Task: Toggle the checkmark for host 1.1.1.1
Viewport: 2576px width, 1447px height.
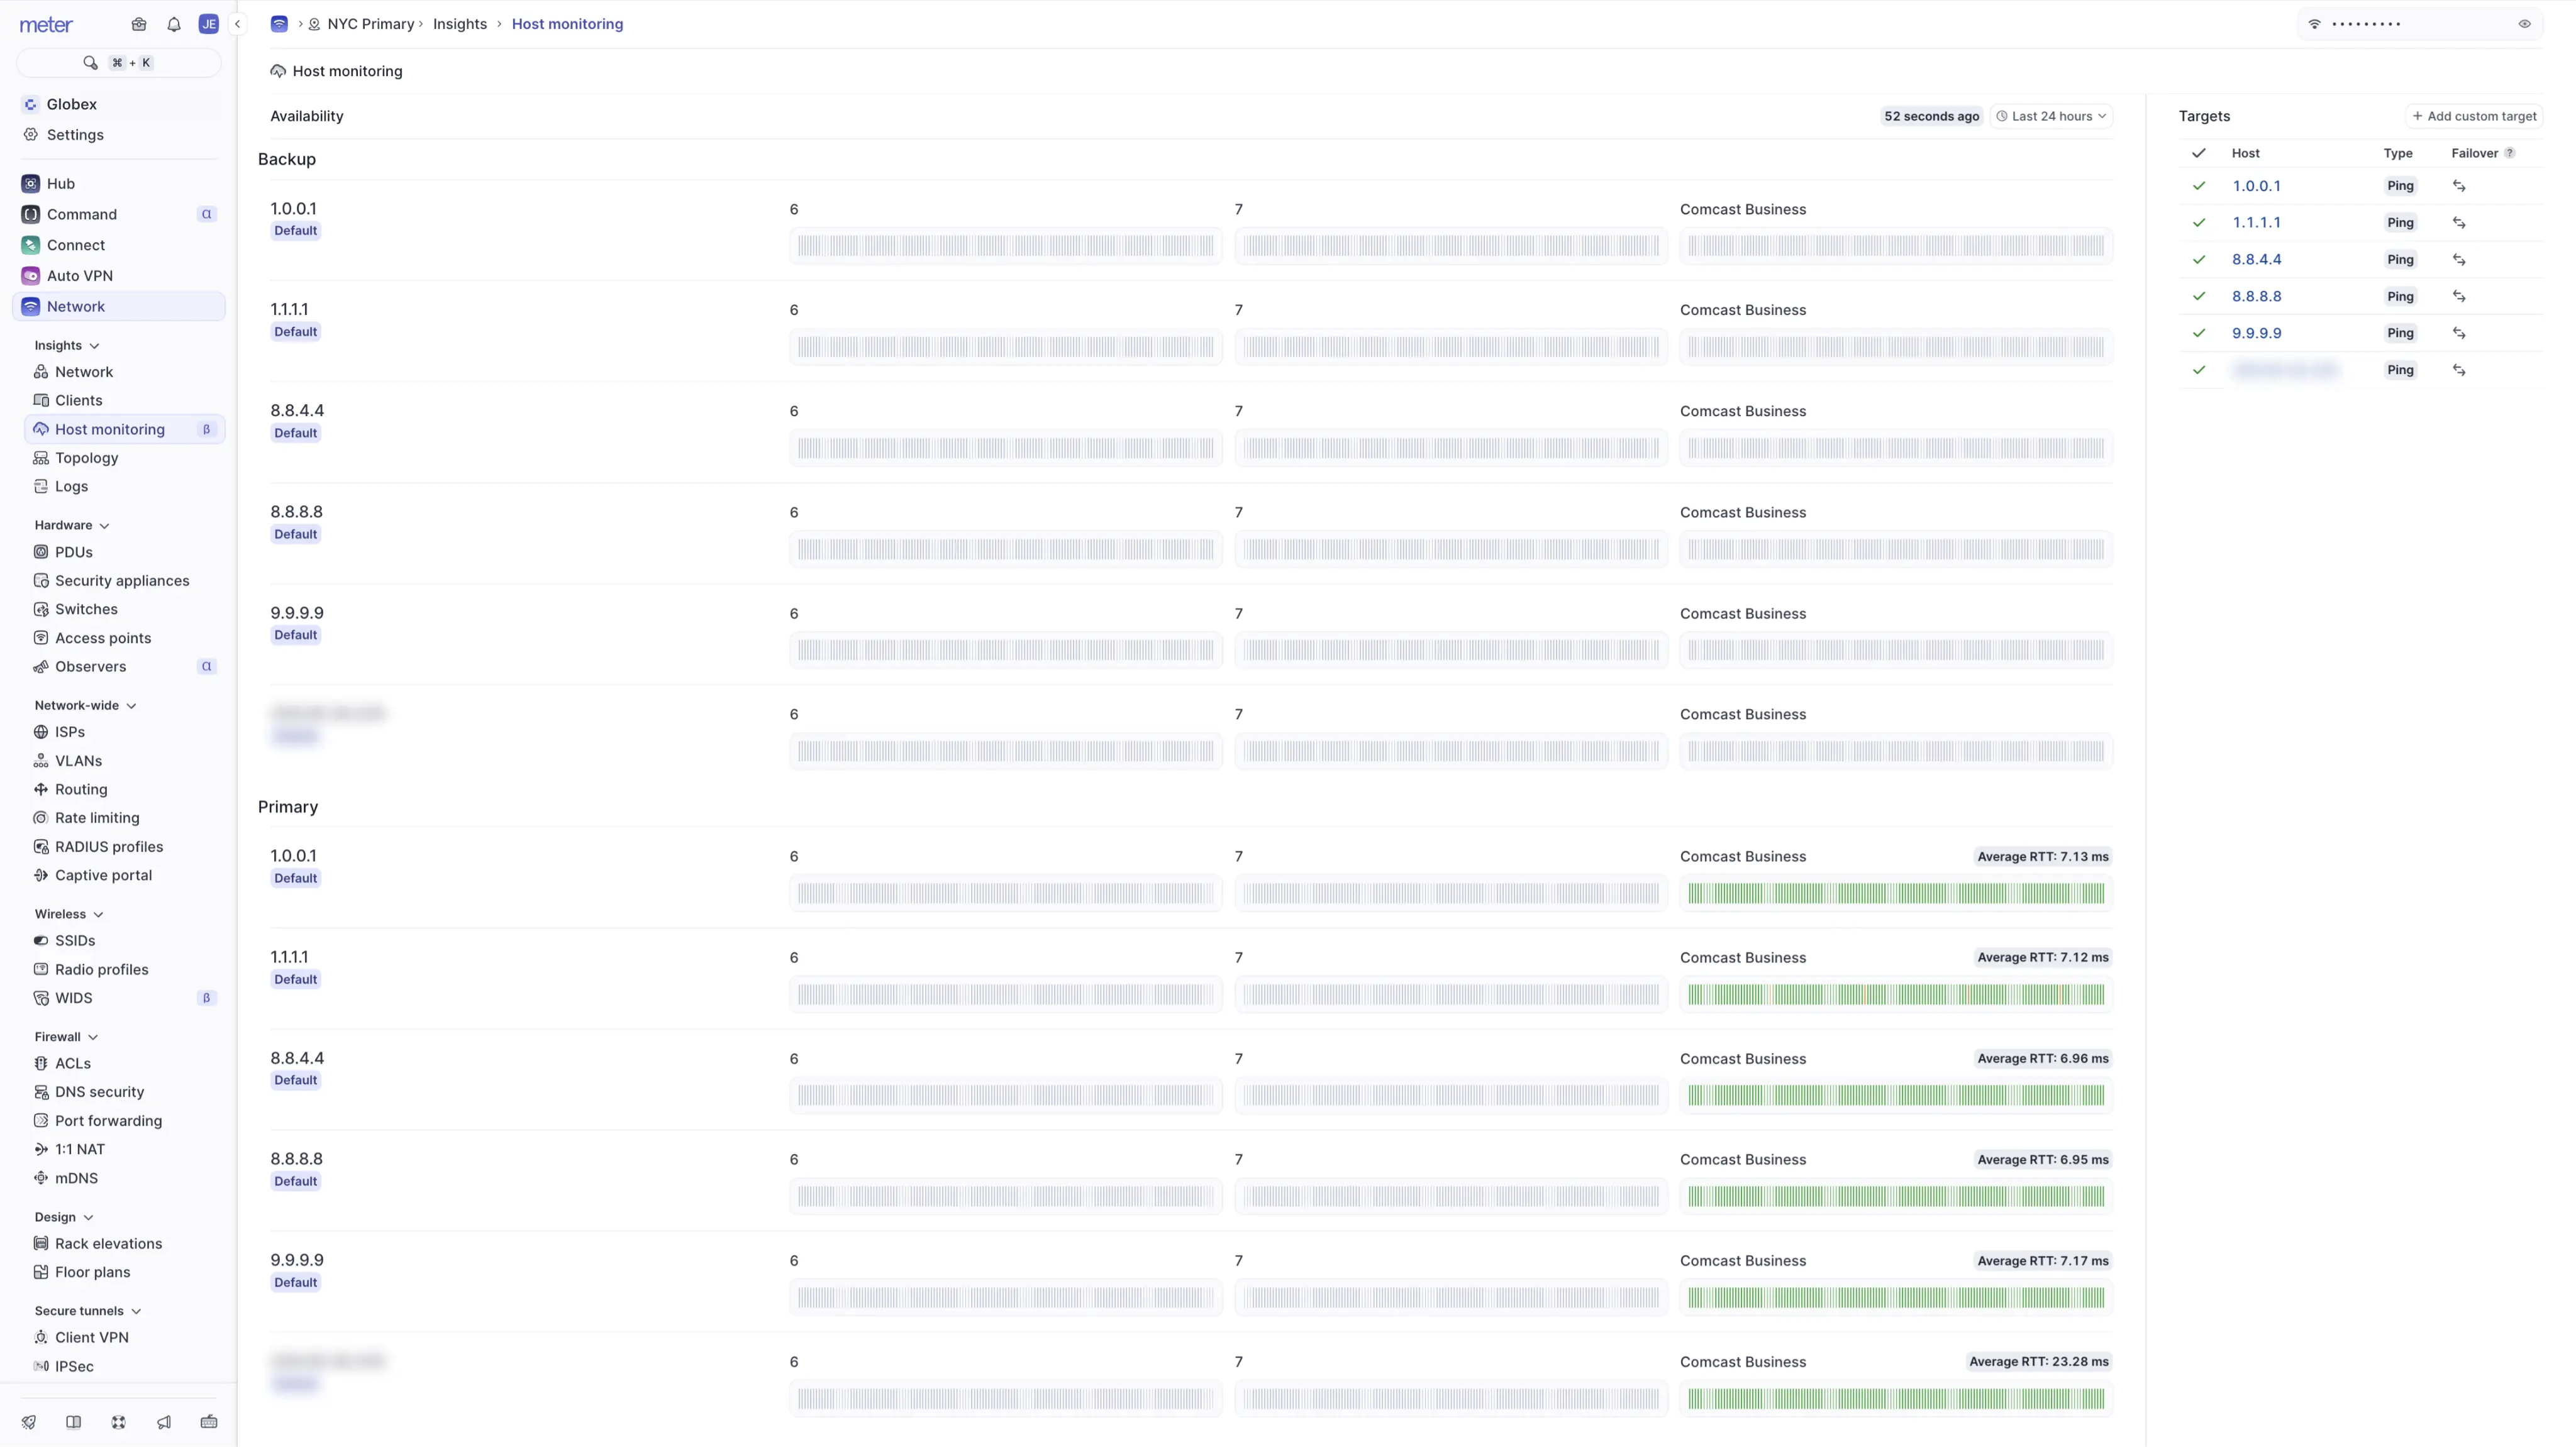Action: (x=2199, y=223)
